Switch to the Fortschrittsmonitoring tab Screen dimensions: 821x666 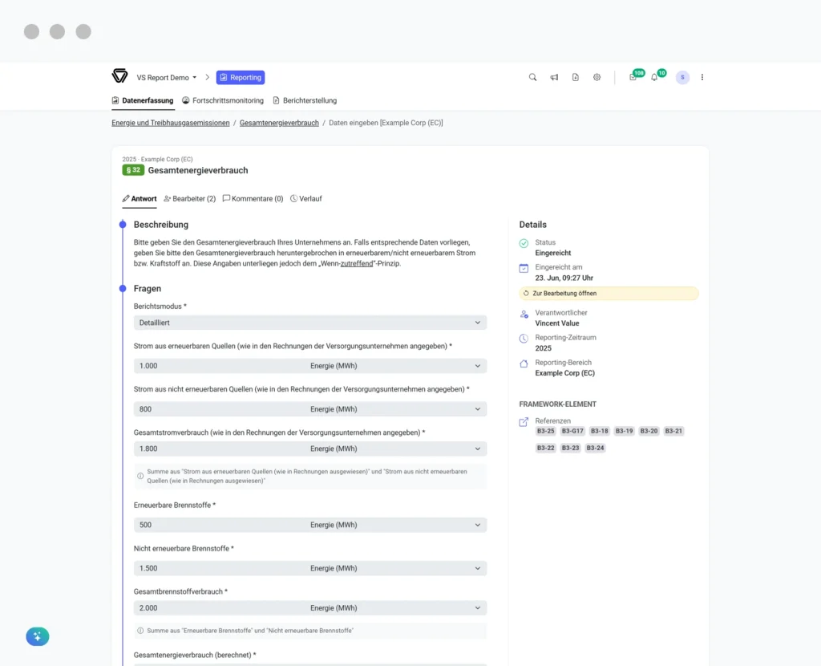tap(223, 100)
